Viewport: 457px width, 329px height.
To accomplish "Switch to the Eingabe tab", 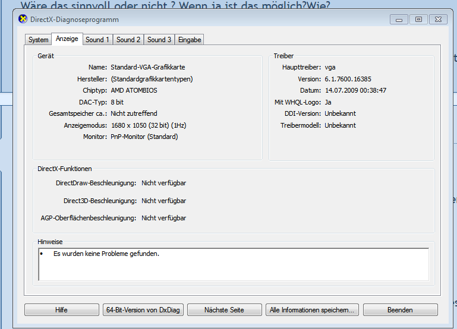I will click(x=190, y=40).
